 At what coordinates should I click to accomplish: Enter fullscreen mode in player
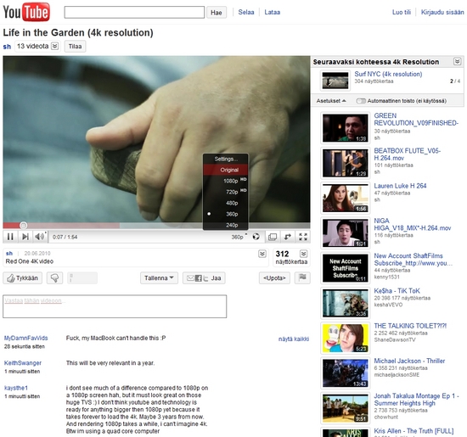pos(303,237)
